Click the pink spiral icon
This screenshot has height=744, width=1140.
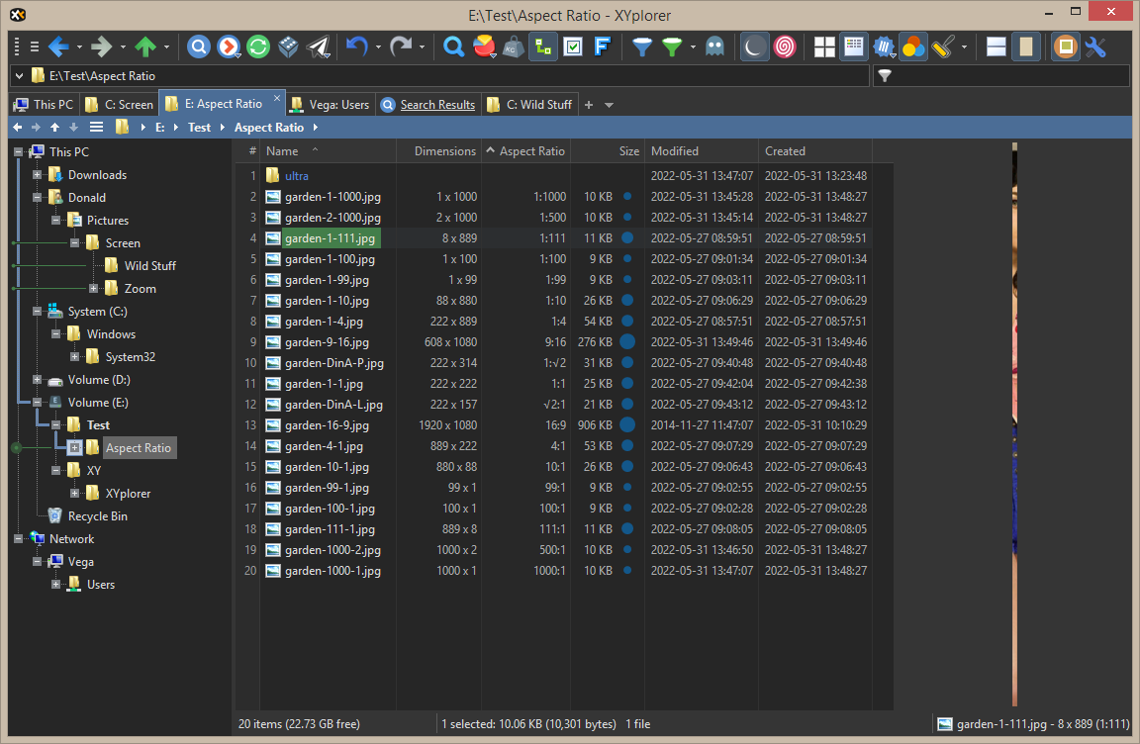coord(784,46)
